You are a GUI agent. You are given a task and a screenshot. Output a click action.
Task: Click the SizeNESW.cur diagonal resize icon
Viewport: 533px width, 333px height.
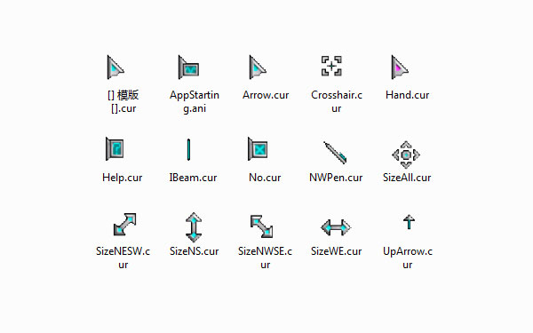[x=124, y=225]
